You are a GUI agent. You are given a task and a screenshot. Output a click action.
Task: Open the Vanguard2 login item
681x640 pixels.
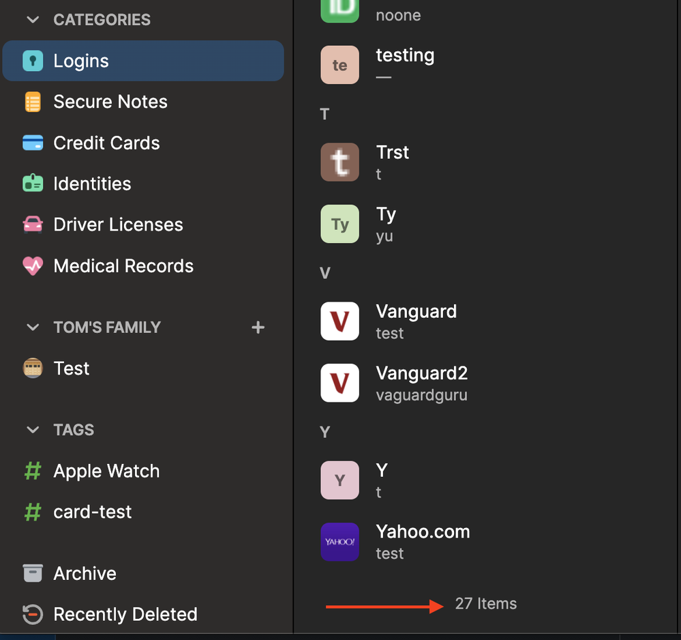click(x=421, y=383)
